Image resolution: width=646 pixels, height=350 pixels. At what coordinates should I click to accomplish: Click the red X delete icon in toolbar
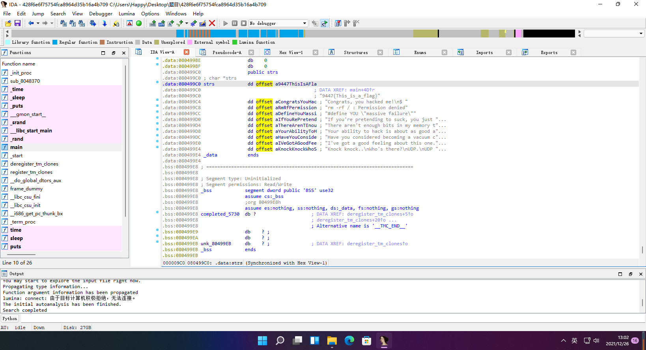212,23
